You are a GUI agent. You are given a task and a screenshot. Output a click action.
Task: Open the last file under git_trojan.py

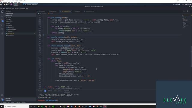pyautogui.click(x=20, y=35)
